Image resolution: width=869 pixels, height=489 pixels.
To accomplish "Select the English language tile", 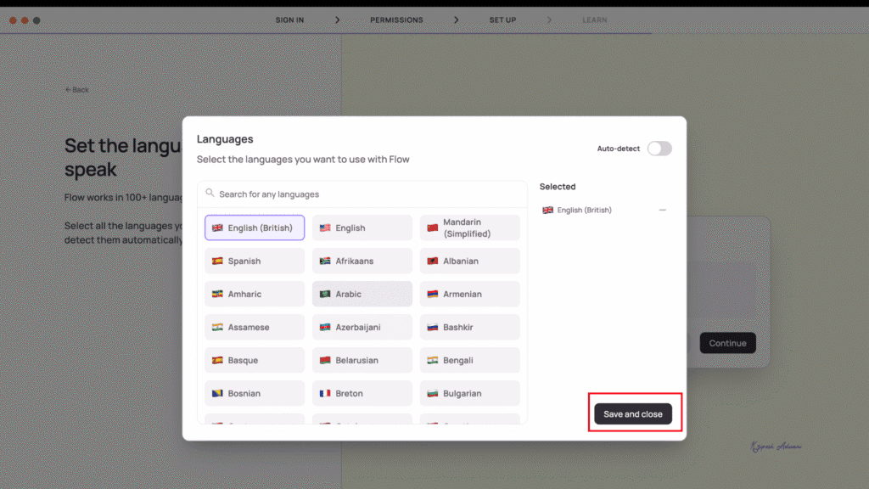I will click(x=362, y=228).
